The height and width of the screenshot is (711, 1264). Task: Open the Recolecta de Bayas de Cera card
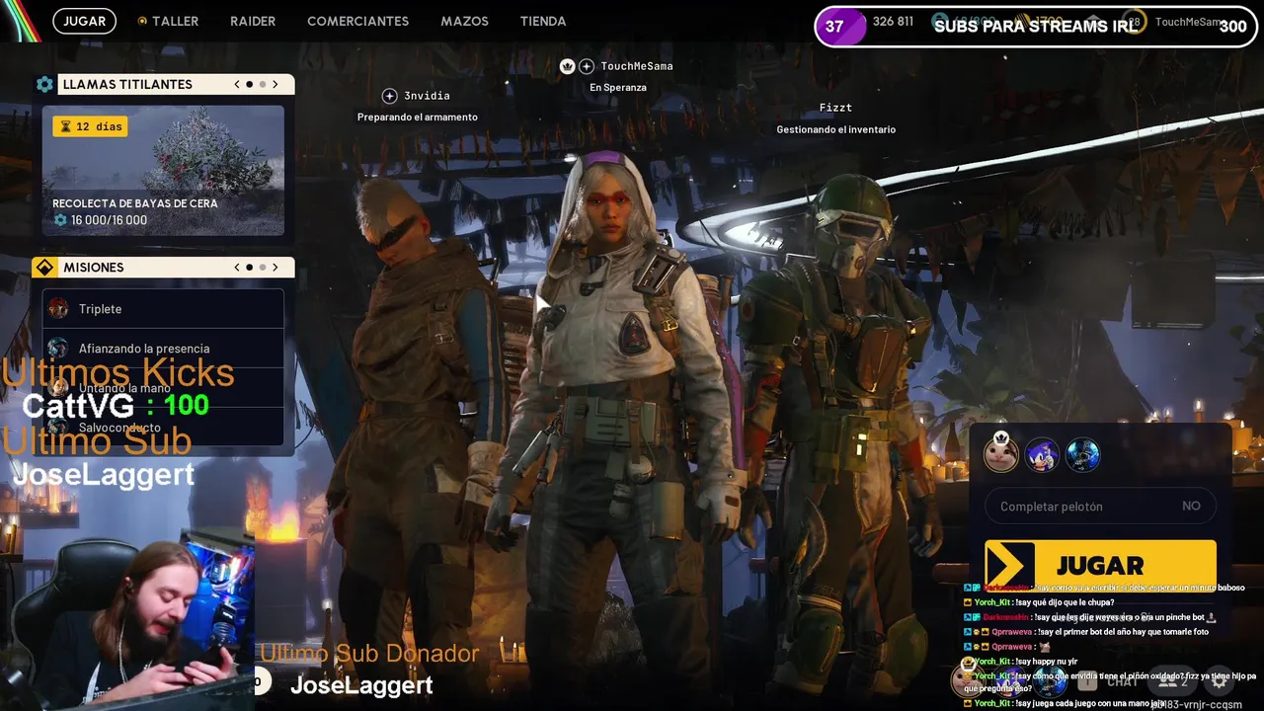163,171
